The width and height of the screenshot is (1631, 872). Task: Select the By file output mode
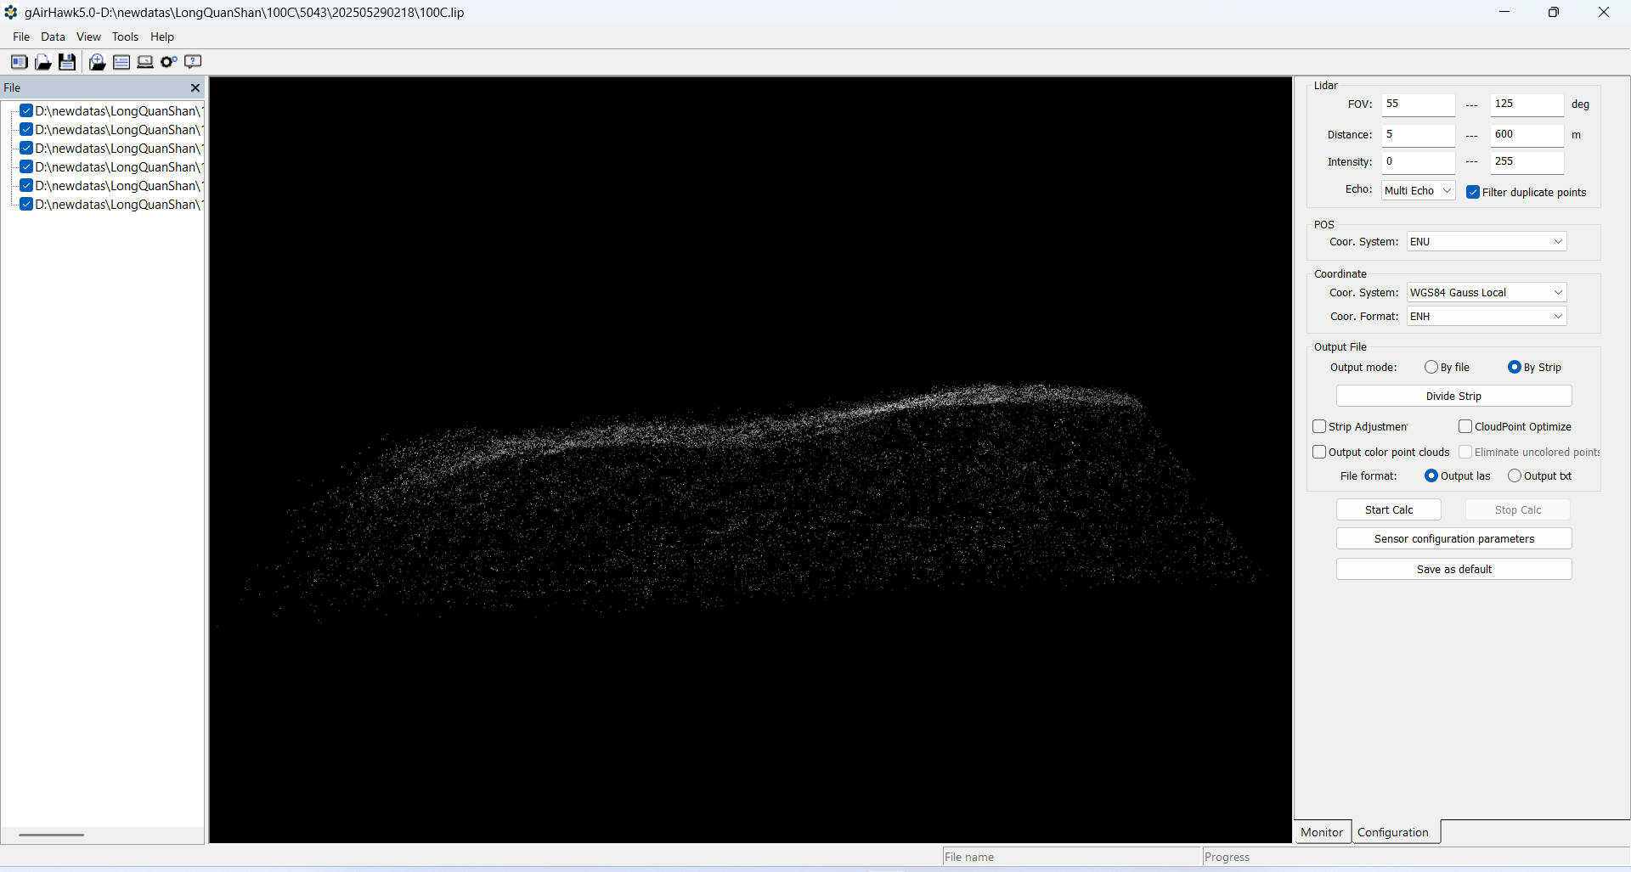[x=1431, y=368]
